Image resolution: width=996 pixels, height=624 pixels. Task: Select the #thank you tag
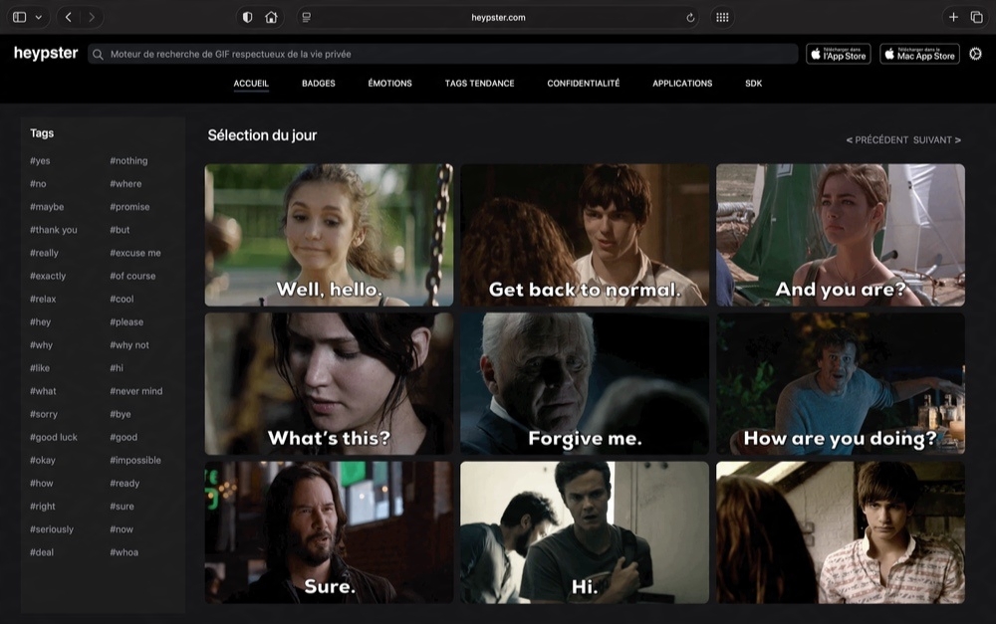coord(54,230)
